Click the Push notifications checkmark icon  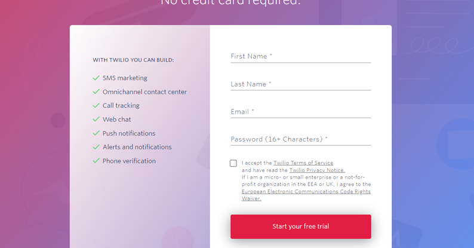(x=96, y=133)
